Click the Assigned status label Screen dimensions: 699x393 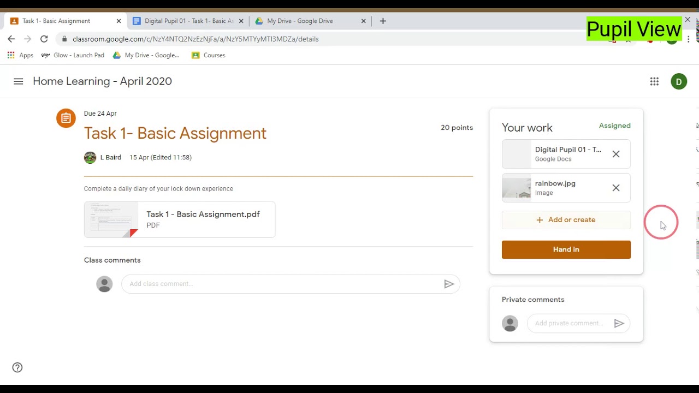coord(614,126)
